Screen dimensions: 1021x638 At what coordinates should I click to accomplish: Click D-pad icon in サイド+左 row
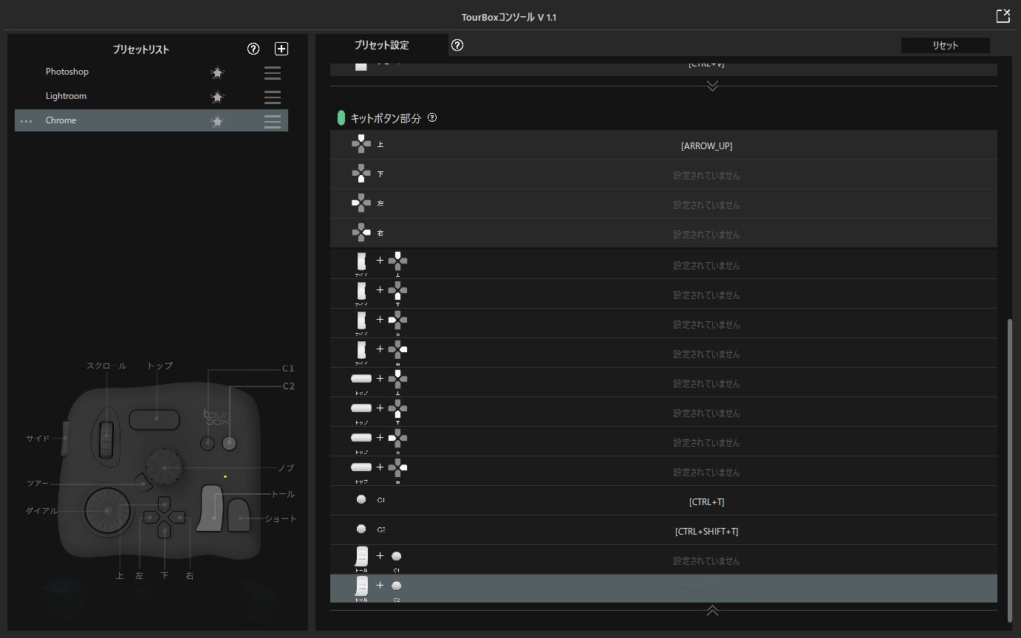397,320
